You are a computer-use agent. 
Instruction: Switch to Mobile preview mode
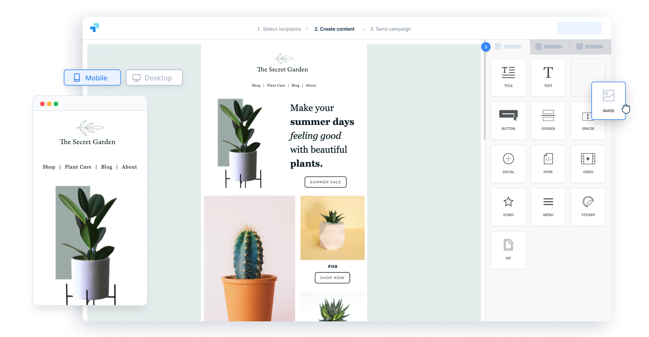[92, 77]
